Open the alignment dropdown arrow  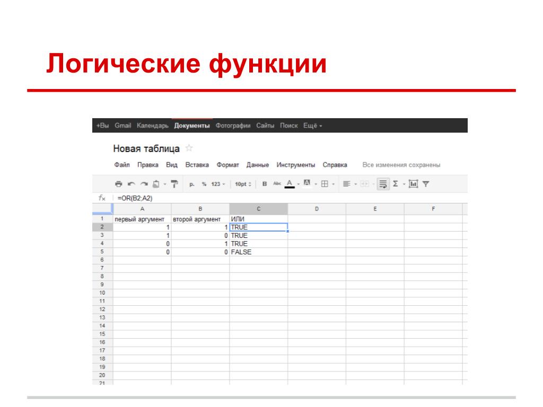(x=356, y=184)
